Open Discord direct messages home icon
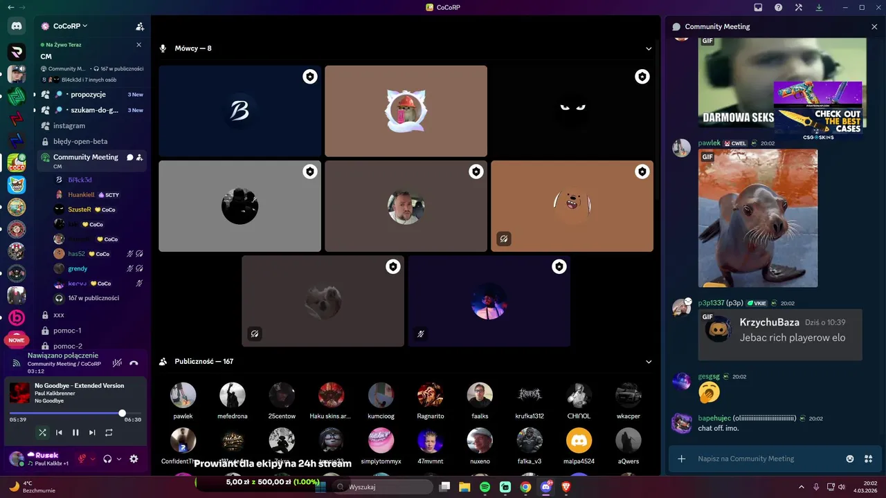Screen dimensions: 886x498 point(17,26)
